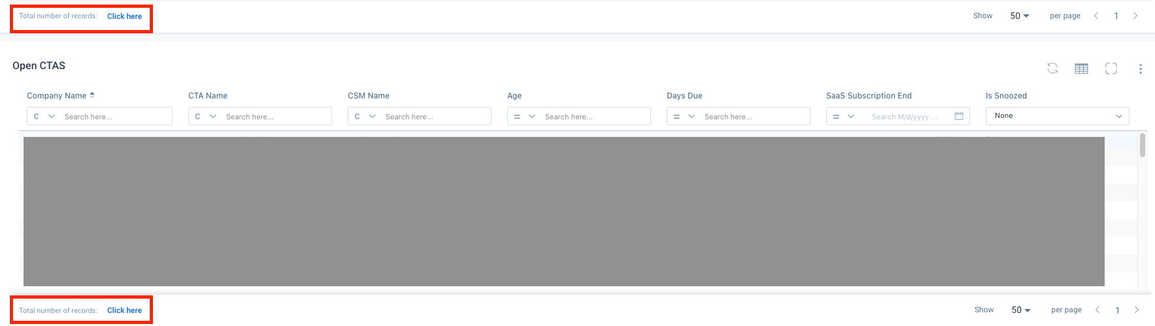1155x326 pixels.
Task: Click SaaS Subscription End column header
Action: click(869, 96)
